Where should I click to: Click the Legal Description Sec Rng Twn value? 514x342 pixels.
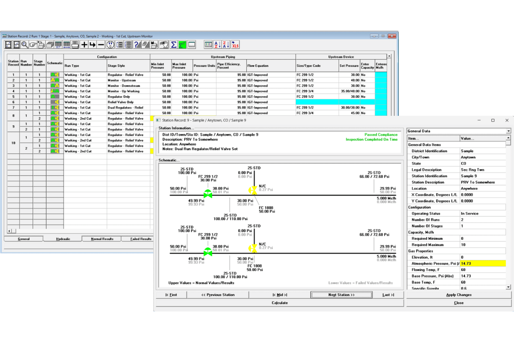pos(483,170)
